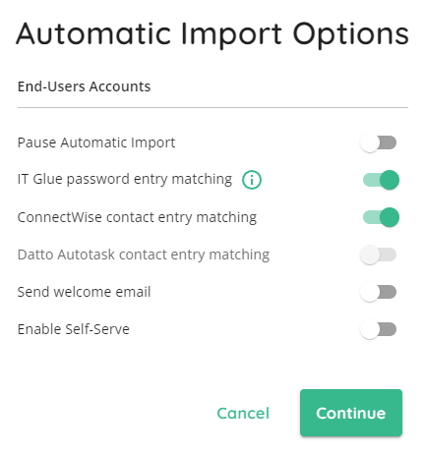Click the End-Users Accounts section heading
This screenshot has width=424, height=454.
click(x=84, y=86)
